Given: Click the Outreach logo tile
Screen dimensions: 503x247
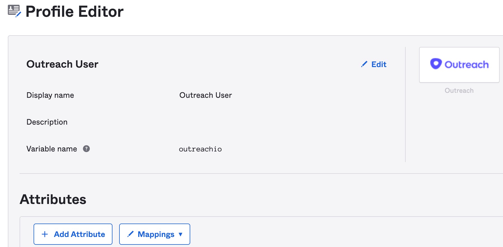Looking at the screenshot, I should [x=459, y=65].
